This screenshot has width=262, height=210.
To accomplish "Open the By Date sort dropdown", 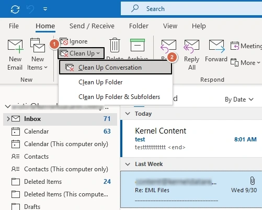I will (x=239, y=100).
